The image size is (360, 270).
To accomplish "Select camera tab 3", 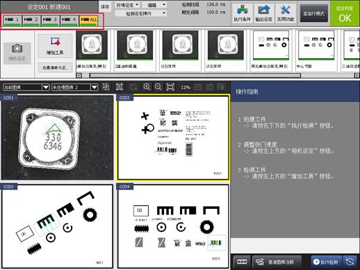I will coord(50,20).
